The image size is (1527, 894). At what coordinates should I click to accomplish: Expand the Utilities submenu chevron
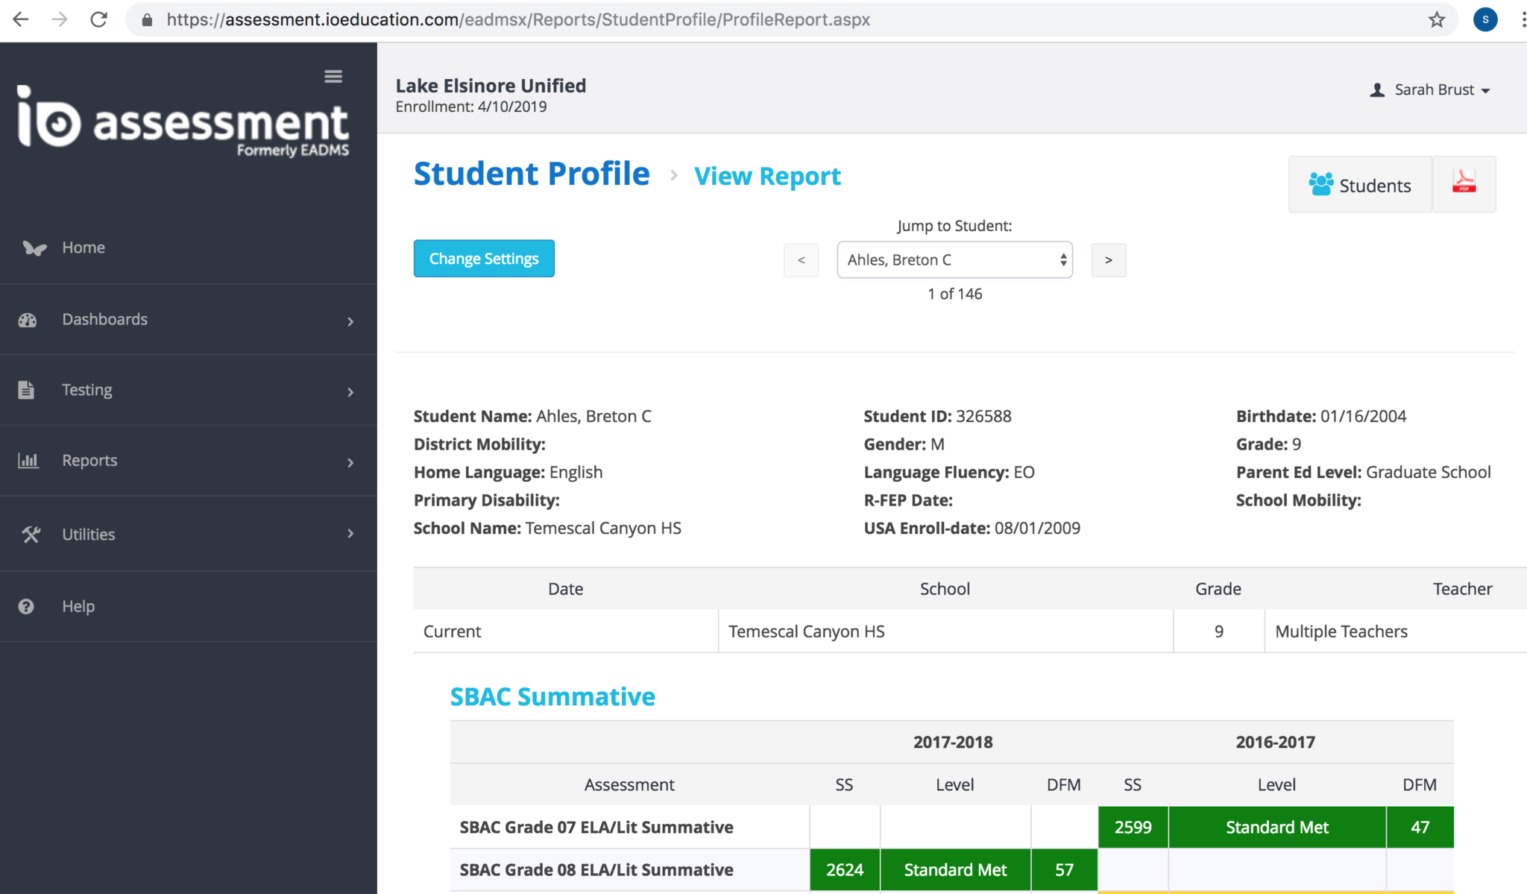click(350, 533)
